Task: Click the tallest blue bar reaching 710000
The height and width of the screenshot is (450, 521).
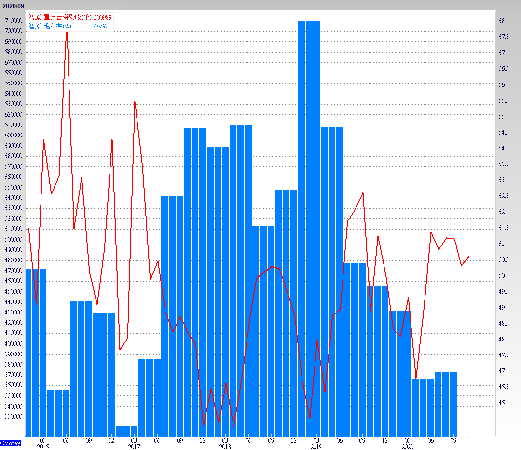Action: [309, 227]
